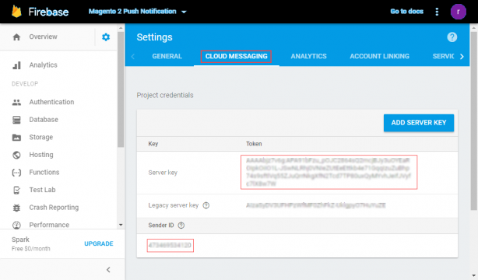This screenshot has width=478, height=280.
Task: Click the Firebase flame logo
Action: pos(16,12)
